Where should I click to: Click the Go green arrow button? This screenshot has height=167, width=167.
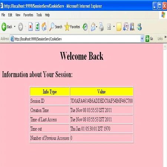[x=149, y=39]
